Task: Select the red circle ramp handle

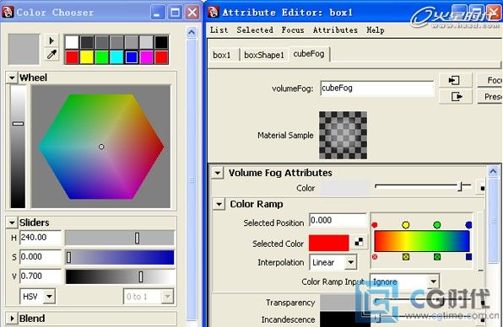Action: click(374, 225)
